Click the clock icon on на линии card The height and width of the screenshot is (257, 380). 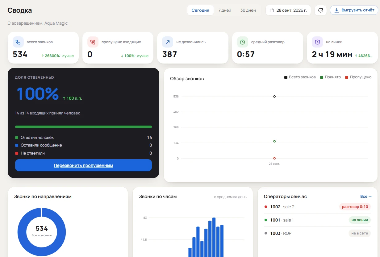pos(317,42)
